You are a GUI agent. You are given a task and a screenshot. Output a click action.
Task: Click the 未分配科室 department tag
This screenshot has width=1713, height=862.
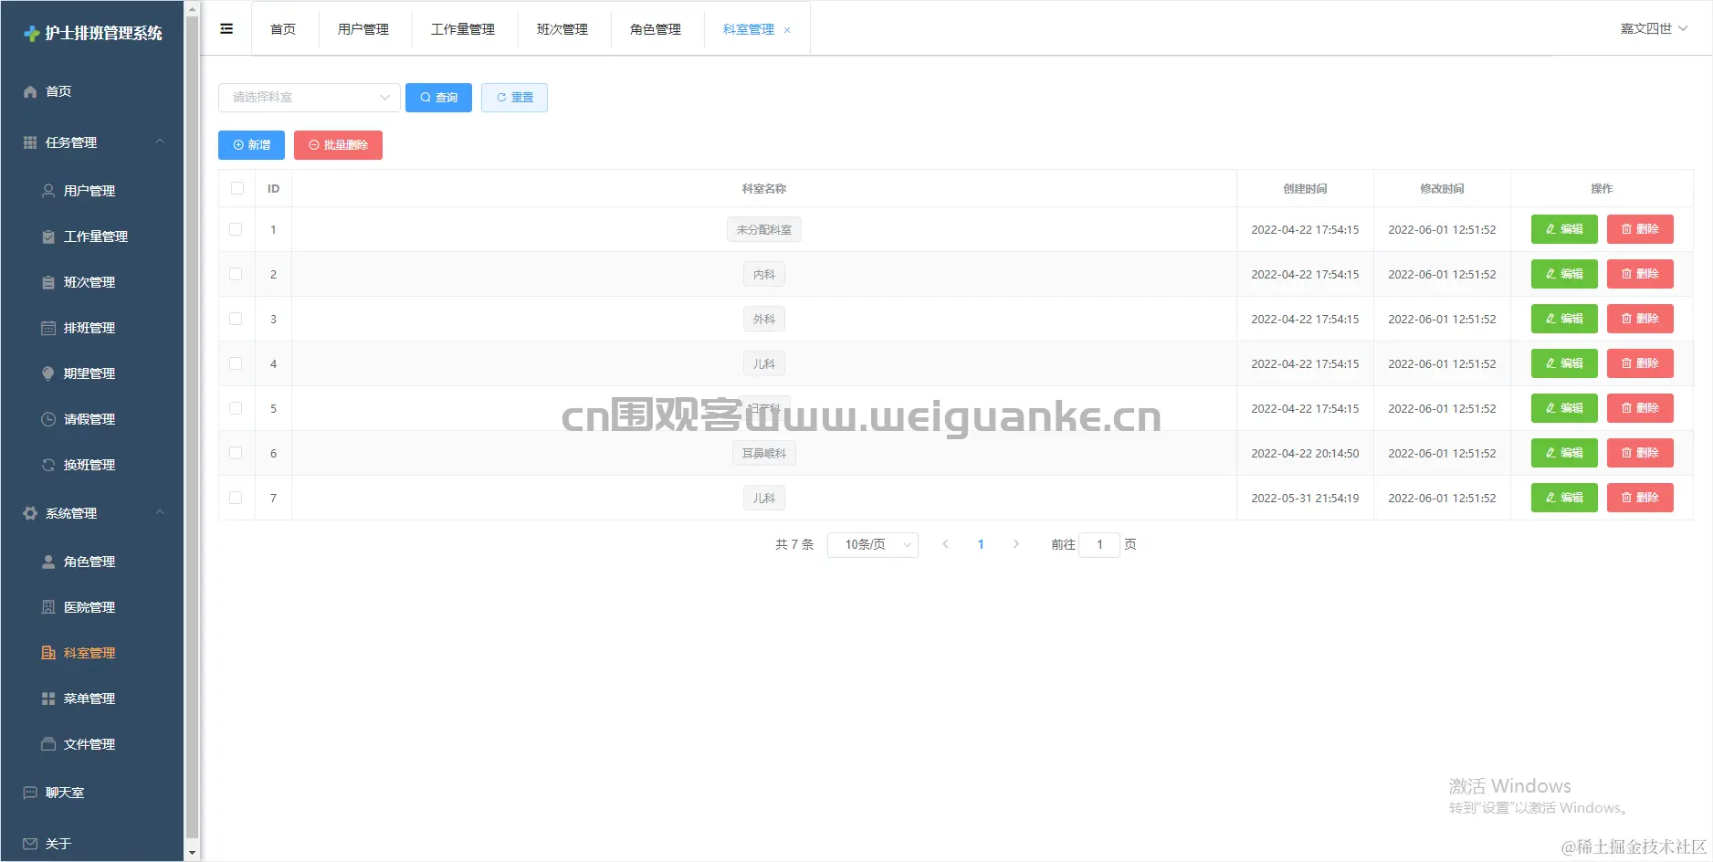(764, 229)
